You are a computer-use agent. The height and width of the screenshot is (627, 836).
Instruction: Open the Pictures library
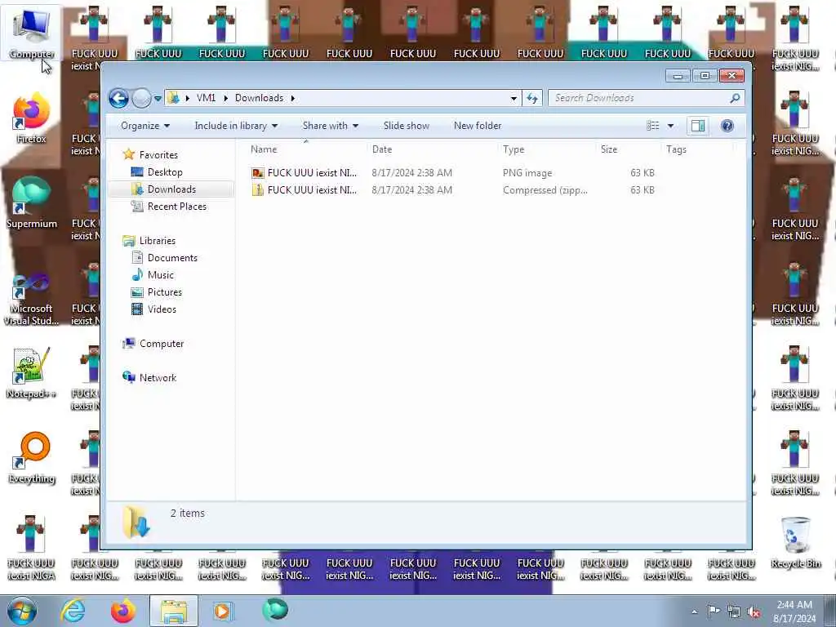pos(165,292)
